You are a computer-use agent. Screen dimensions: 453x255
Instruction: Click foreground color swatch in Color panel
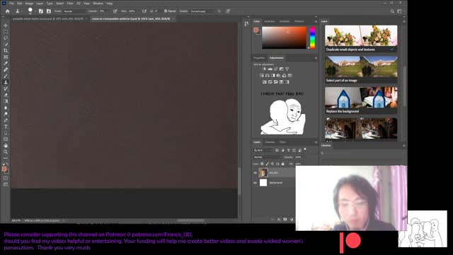(256, 30)
